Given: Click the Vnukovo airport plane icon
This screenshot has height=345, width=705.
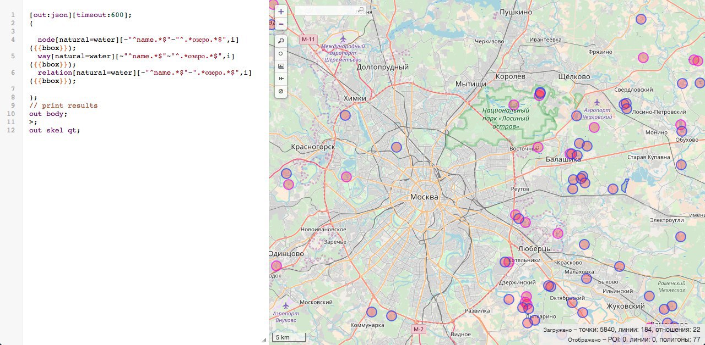Looking at the screenshot, I should click(285, 305).
